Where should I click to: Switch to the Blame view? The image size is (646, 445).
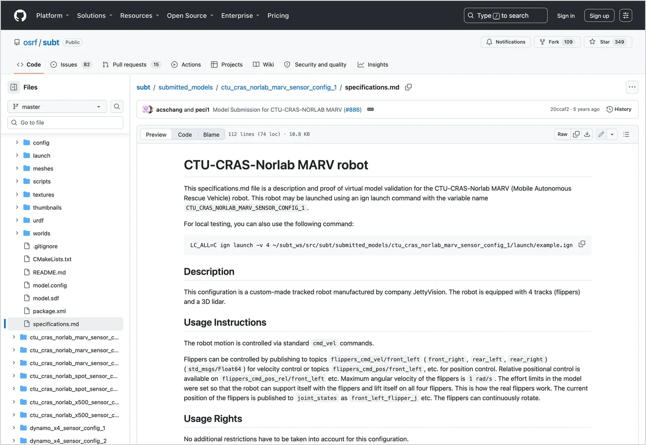[211, 135]
